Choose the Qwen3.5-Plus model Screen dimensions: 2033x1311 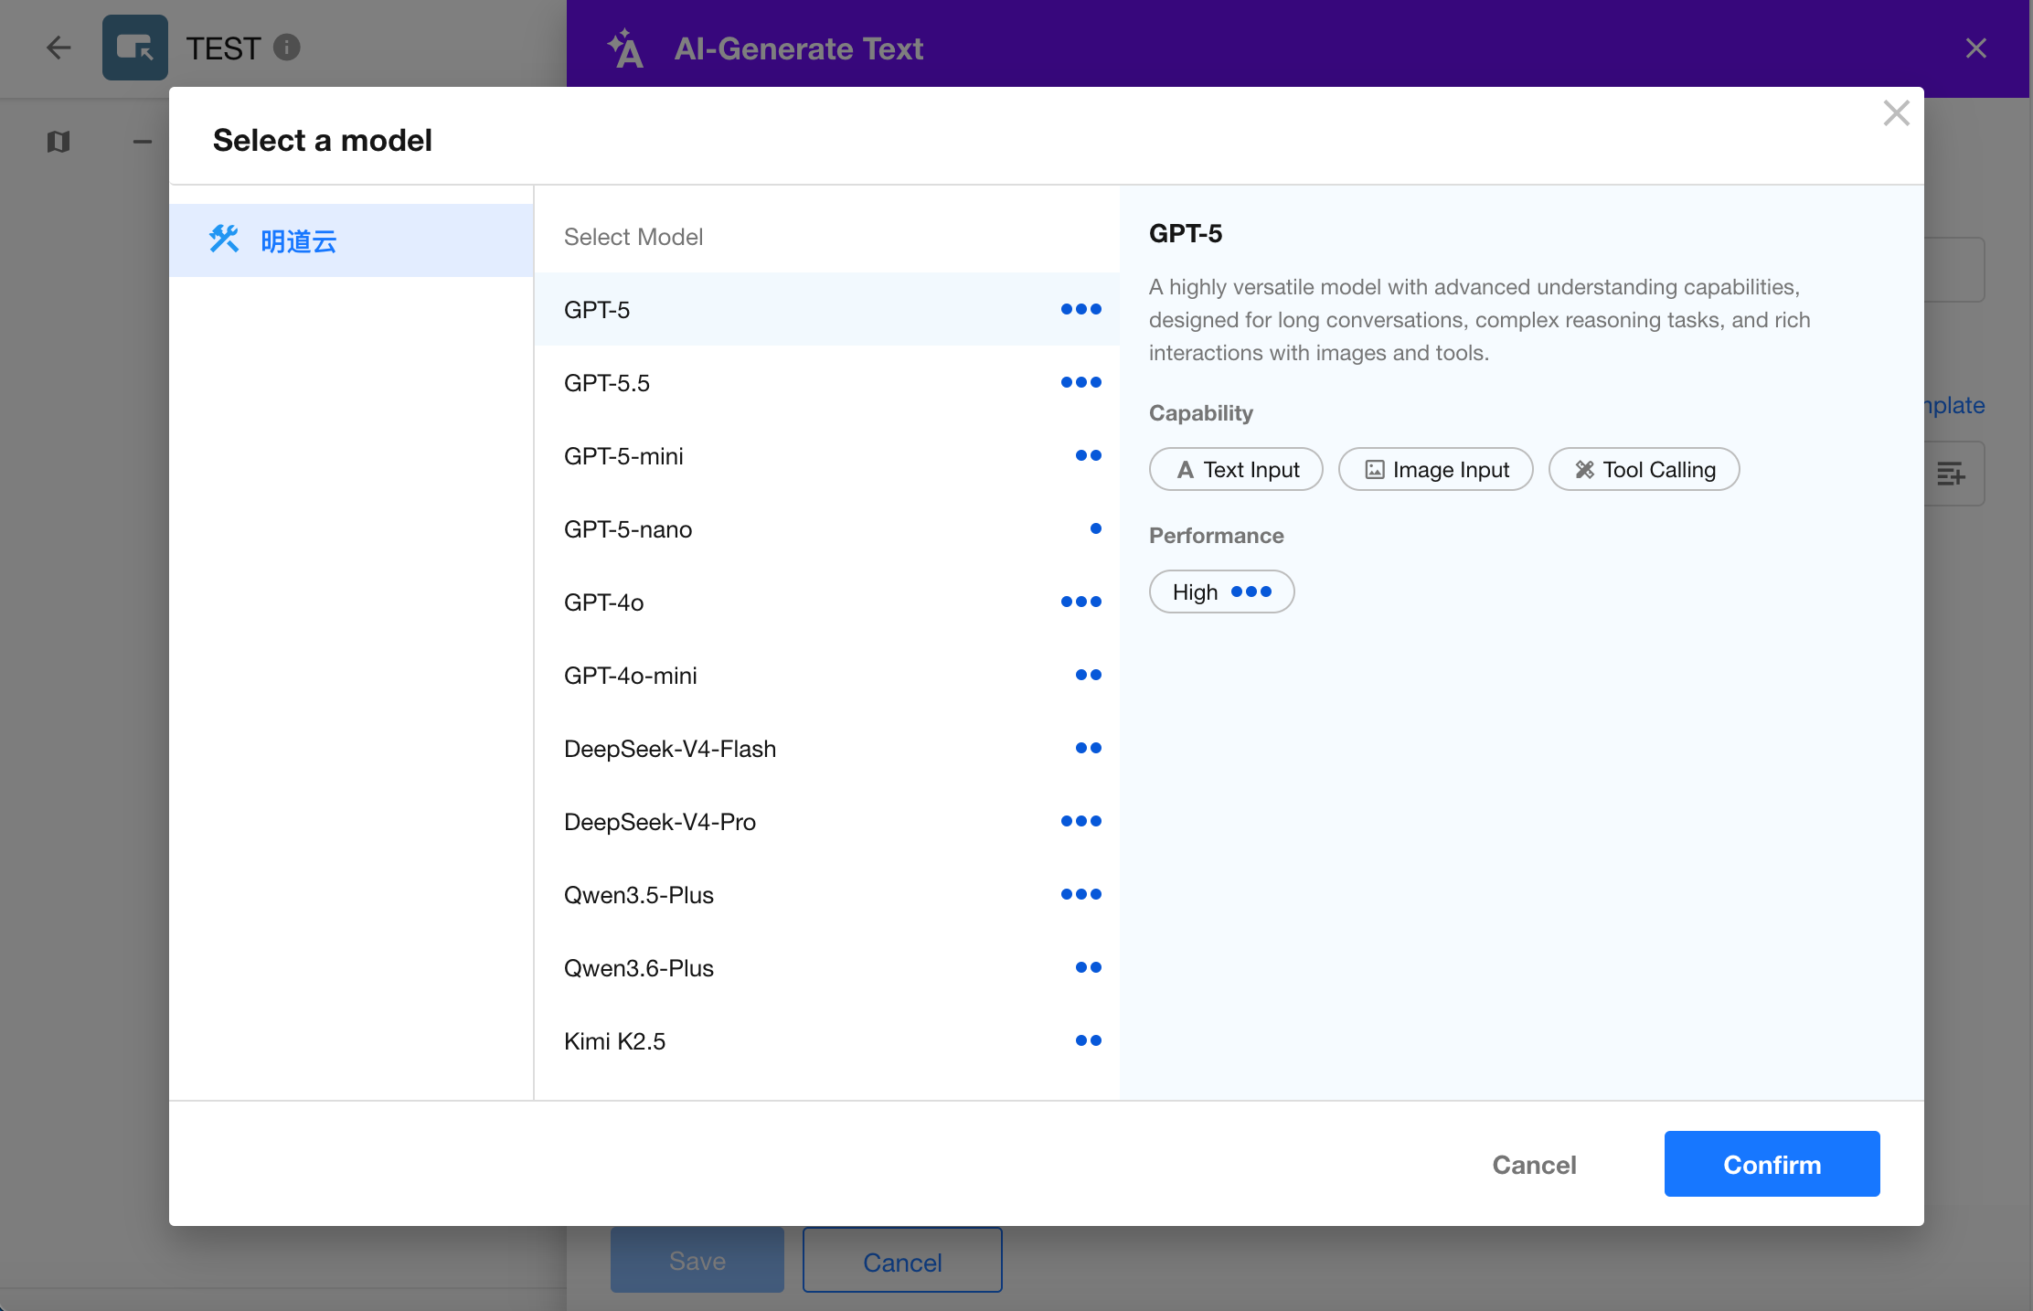(827, 894)
